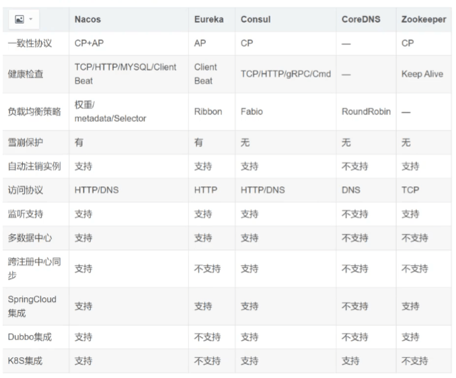This screenshot has height=378, width=456.
Task: Click the 自动注销实例 row label
Action: tap(34, 166)
